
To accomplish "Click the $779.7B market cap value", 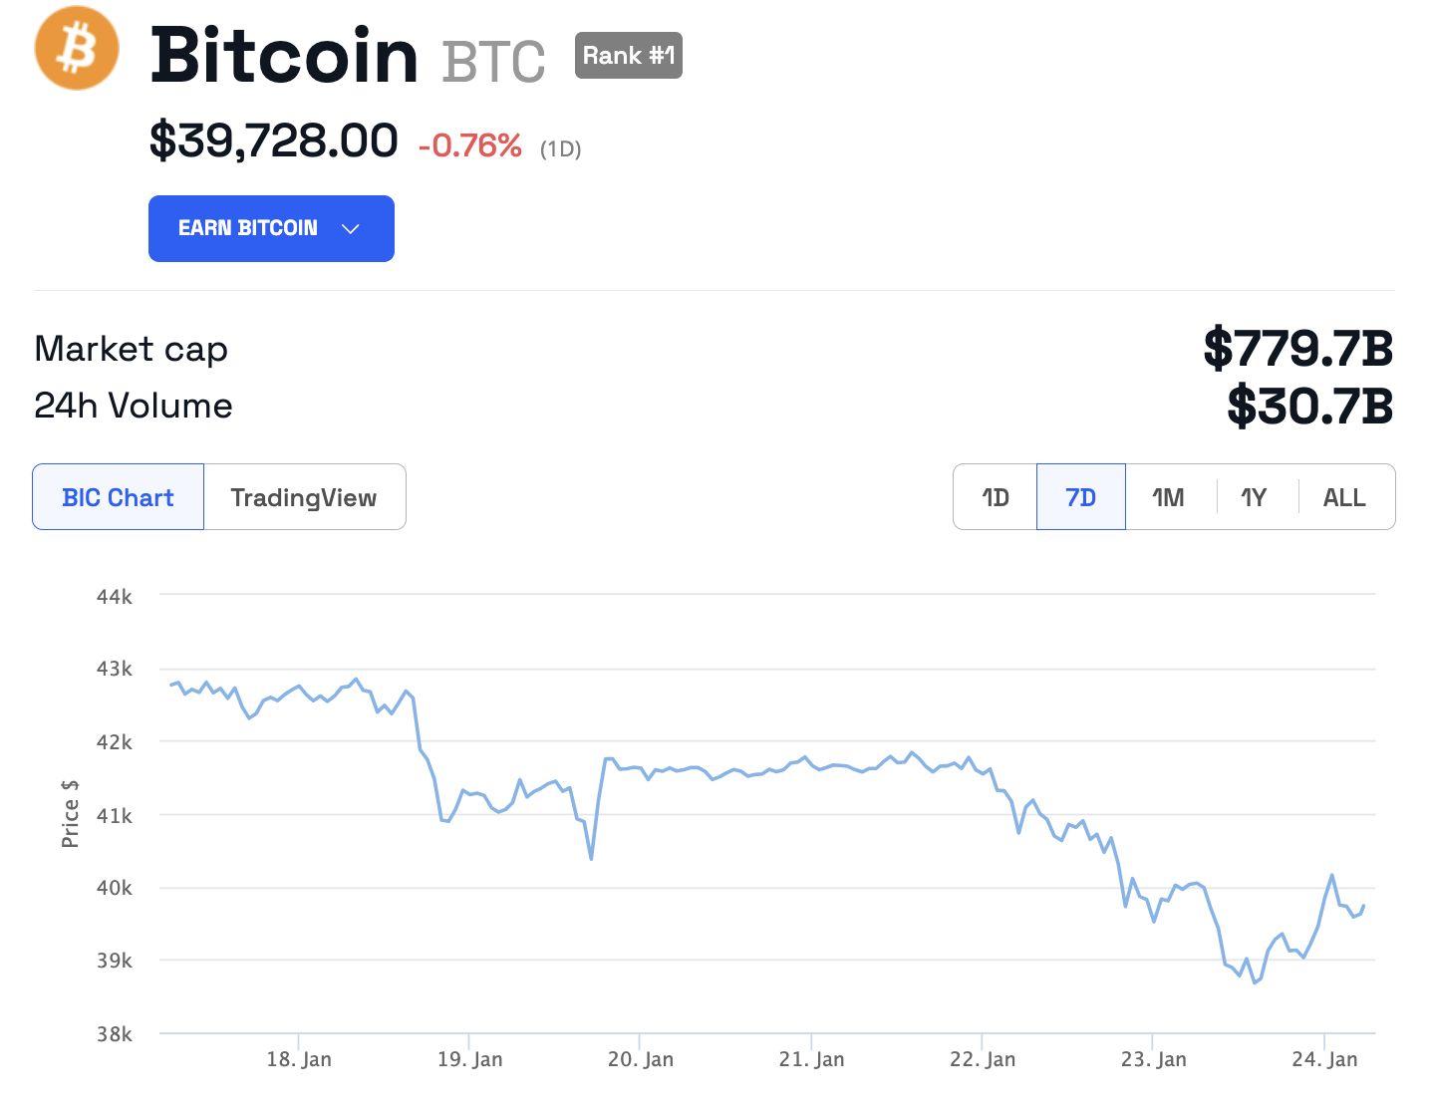I will tap(1298, 349).
